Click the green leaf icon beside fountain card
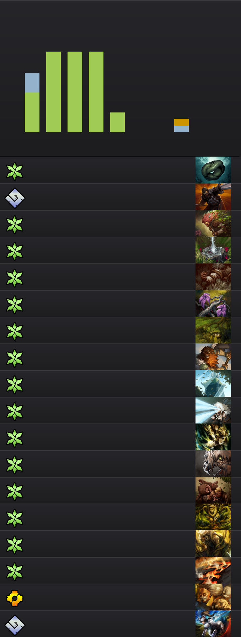 coord(15,251)
